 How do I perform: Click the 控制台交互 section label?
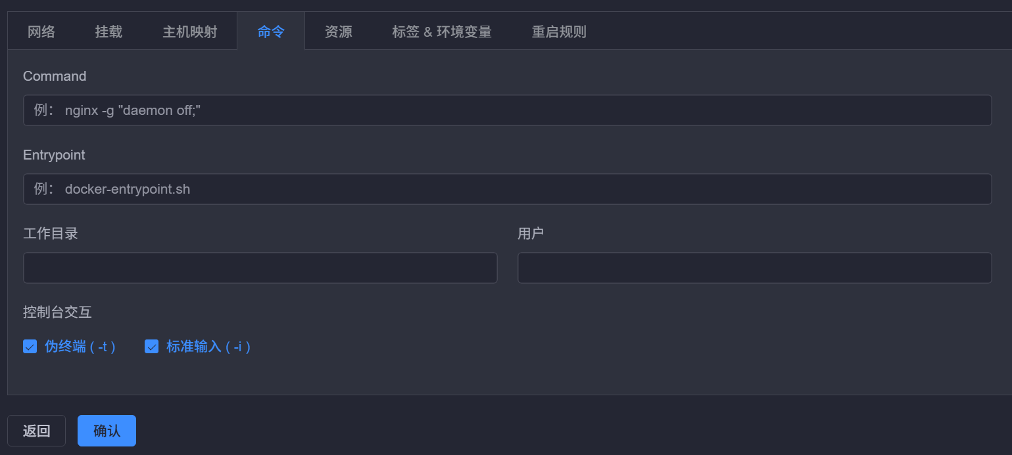click(x=57, y=312)
